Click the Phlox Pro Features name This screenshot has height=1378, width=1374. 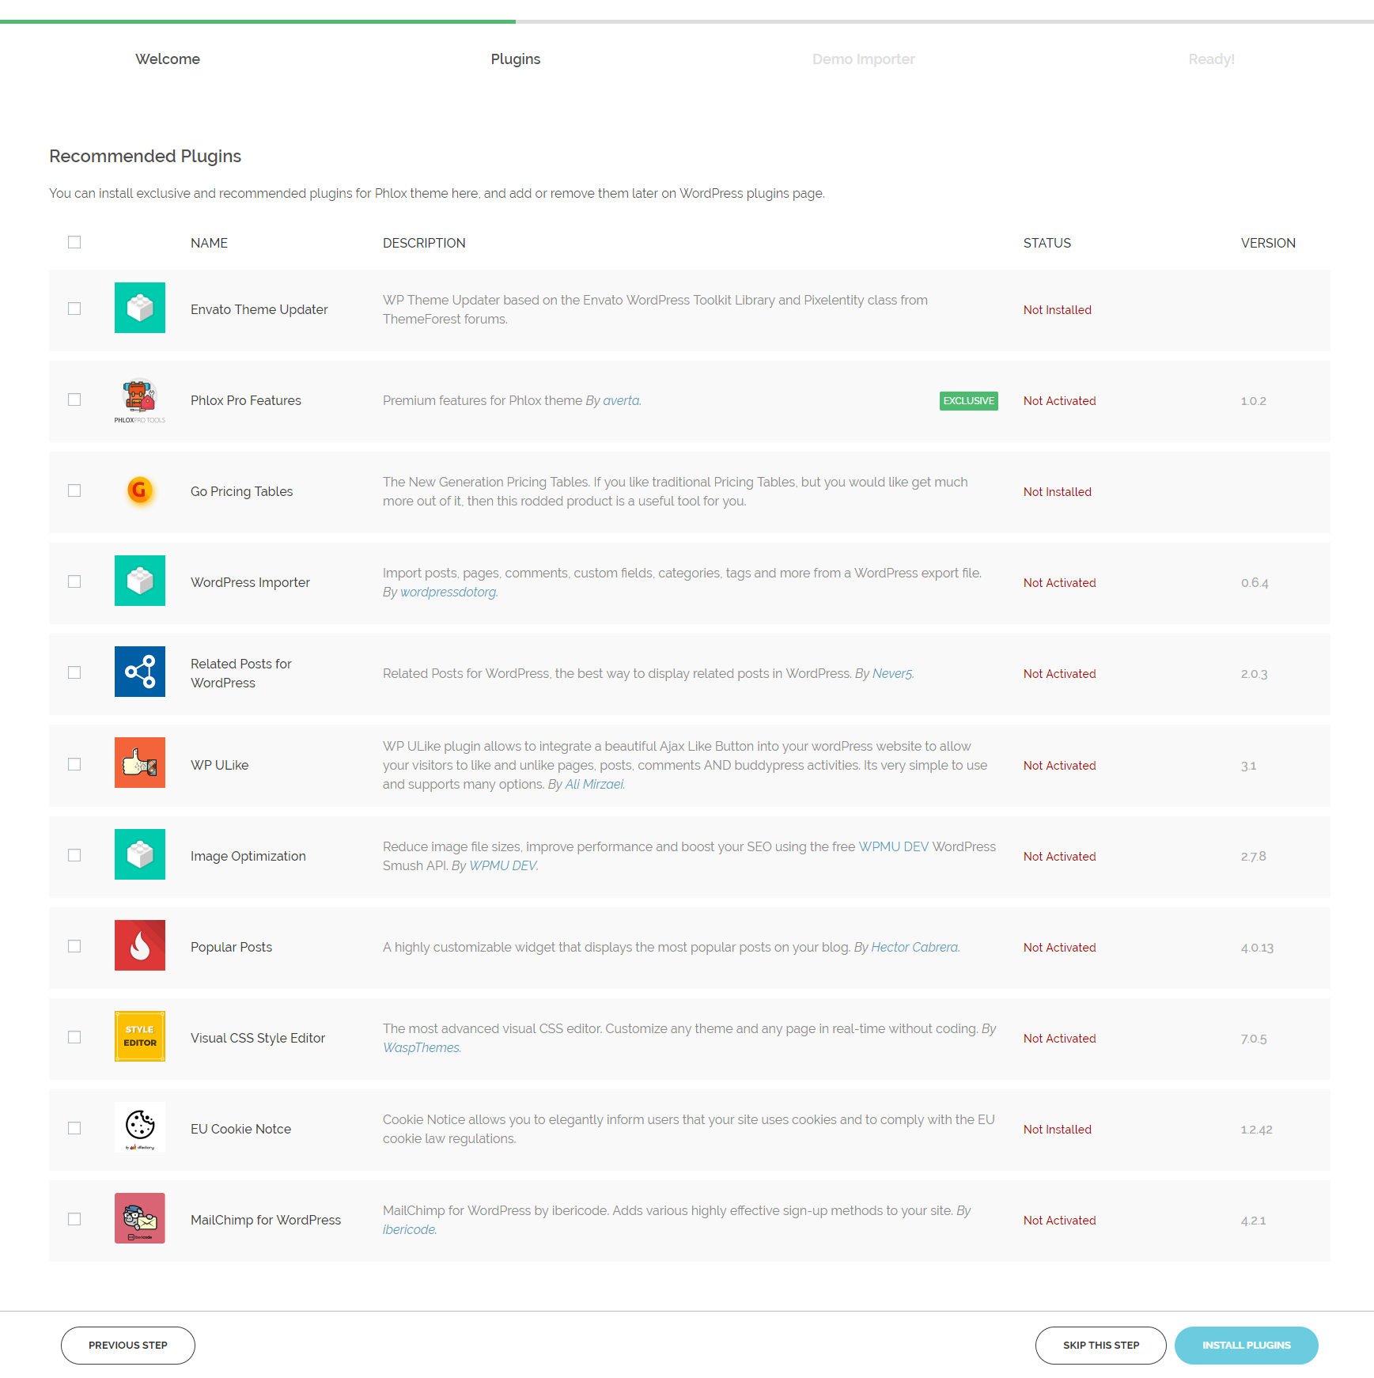click(246, 401)
